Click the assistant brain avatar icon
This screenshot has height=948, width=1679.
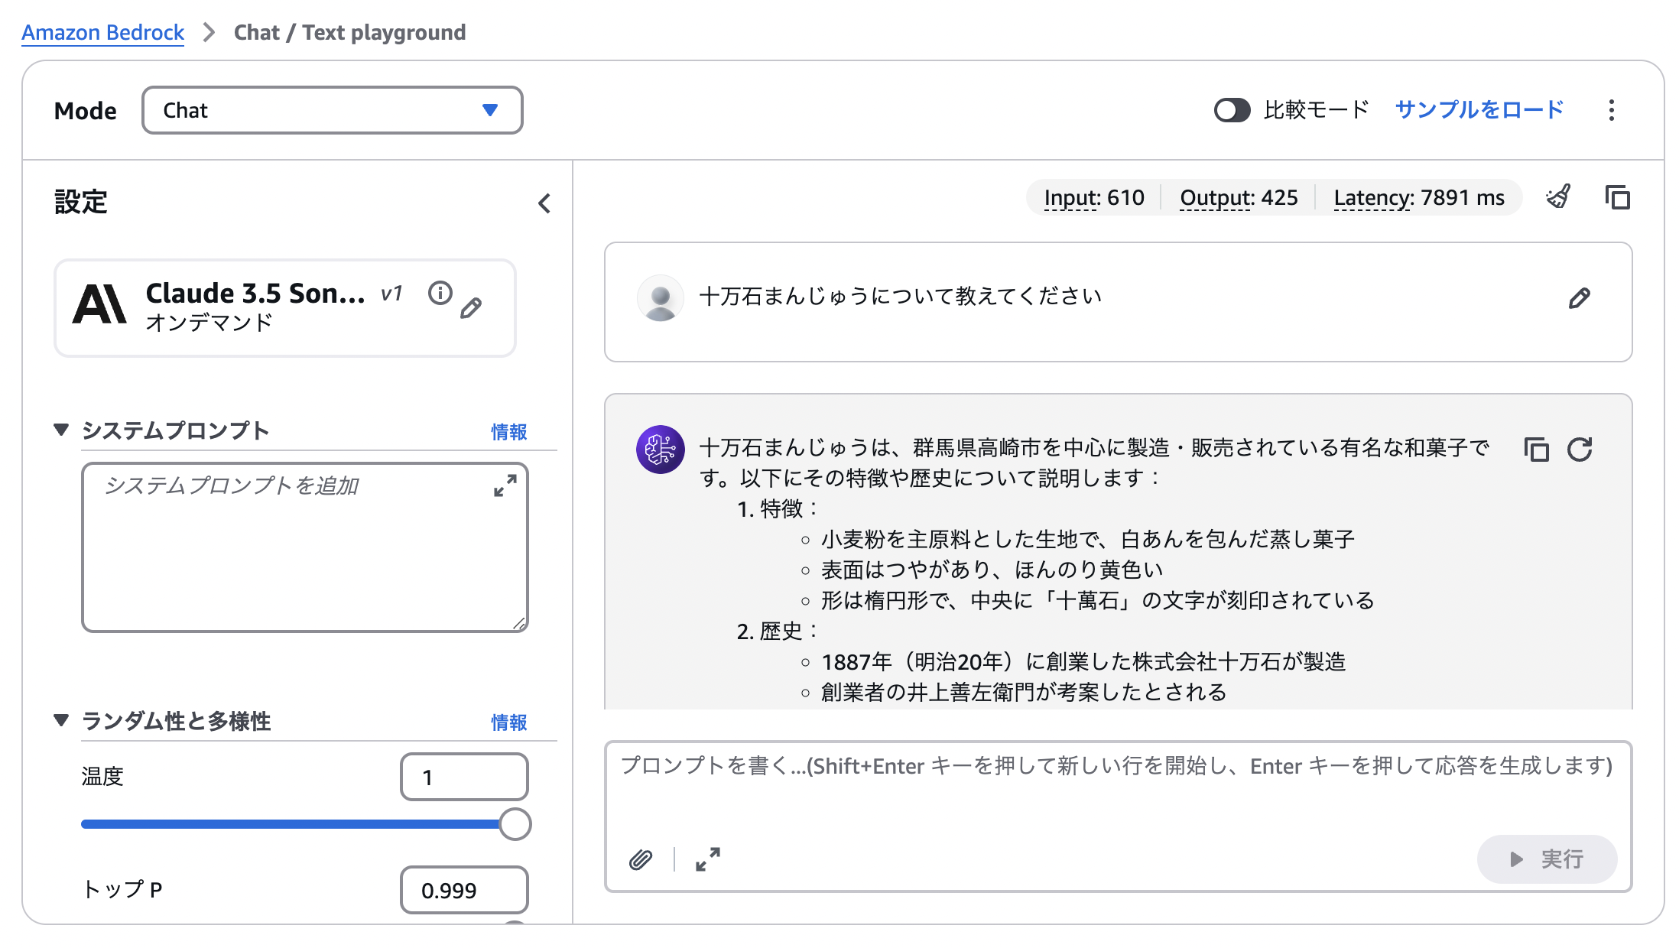661,450
